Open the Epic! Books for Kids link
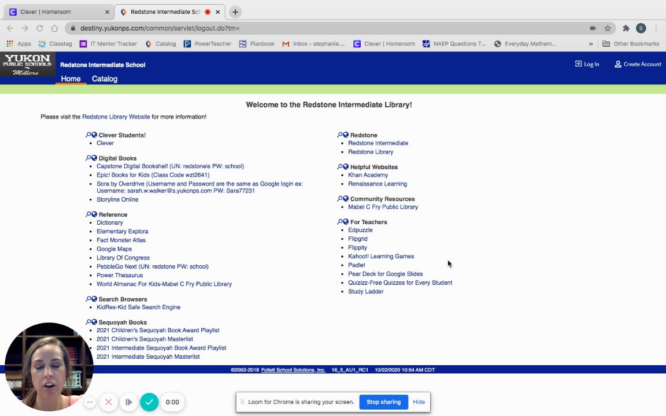666x416 pixels. (x=153, y=175)
